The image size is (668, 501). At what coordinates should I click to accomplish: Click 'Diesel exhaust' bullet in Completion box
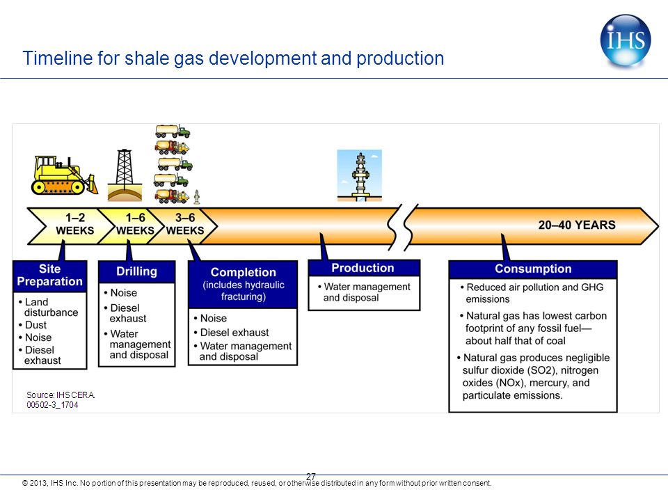[231, 333]
